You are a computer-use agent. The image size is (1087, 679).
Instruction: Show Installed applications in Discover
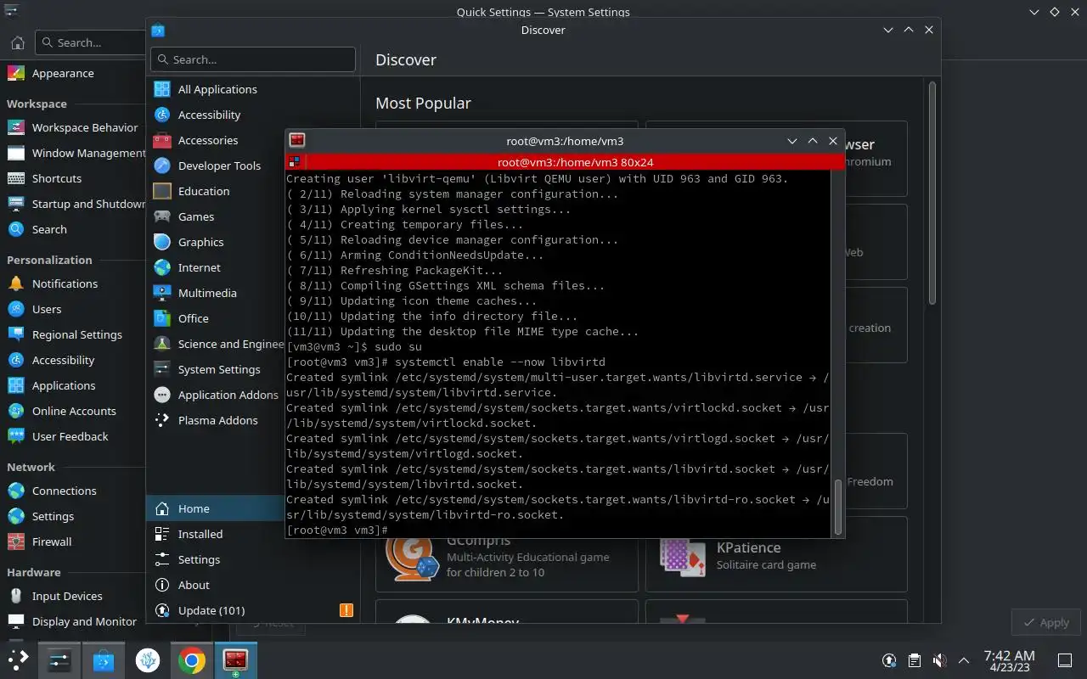tap(216, 534)
